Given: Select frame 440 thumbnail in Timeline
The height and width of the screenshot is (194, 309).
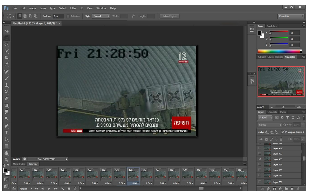Looking at the screenshot, I should coord(201,175).
